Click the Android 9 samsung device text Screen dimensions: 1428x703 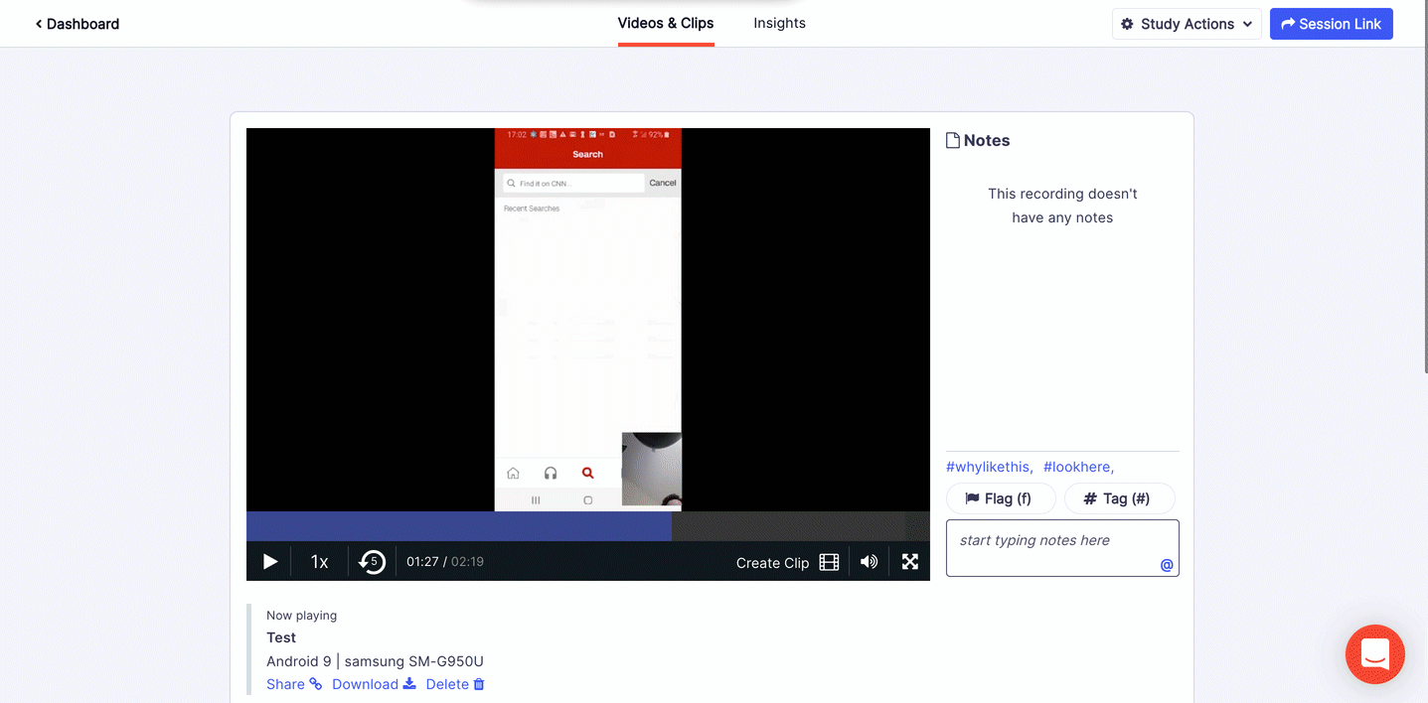(375, 661)
